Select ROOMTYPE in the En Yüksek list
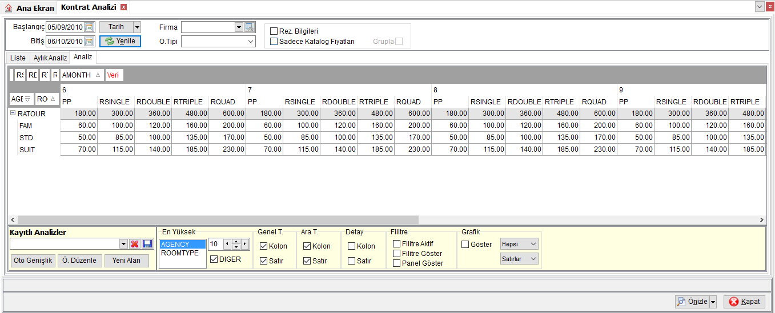Image resolution: width=775 pixels, height=313 pixels. click(182, 253)
